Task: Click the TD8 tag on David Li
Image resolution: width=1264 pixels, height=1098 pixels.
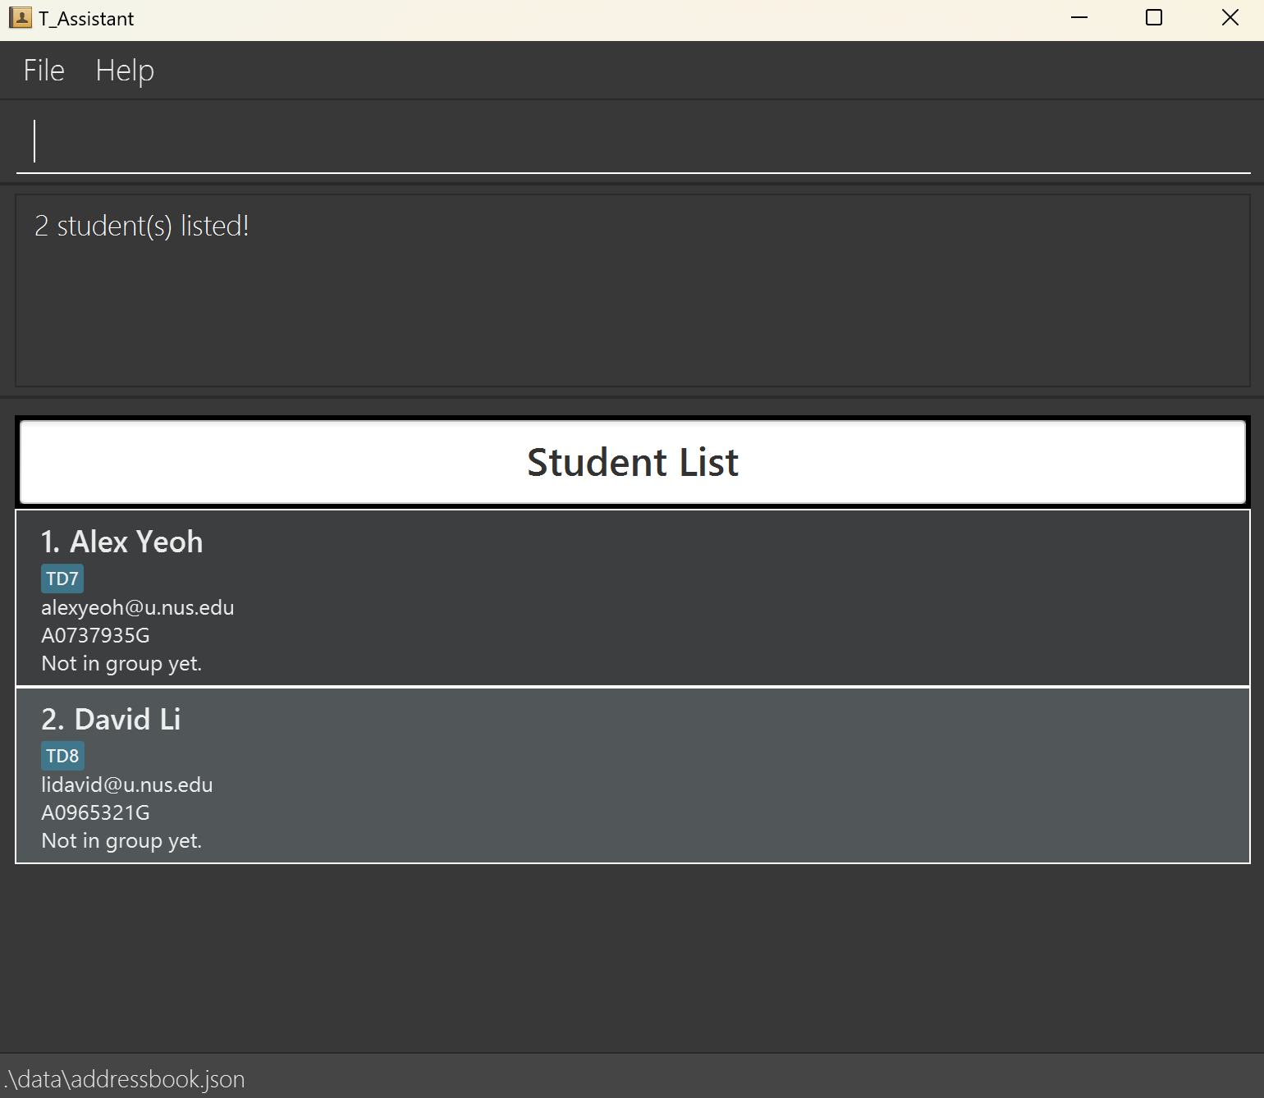Action: [62, 756]
